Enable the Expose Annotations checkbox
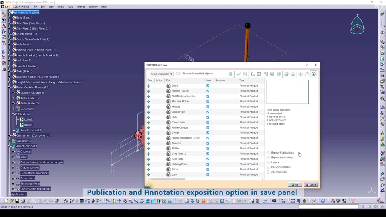The height and width of the screenshot is (217, 386). pyautogui.click(x=268, y=158)
